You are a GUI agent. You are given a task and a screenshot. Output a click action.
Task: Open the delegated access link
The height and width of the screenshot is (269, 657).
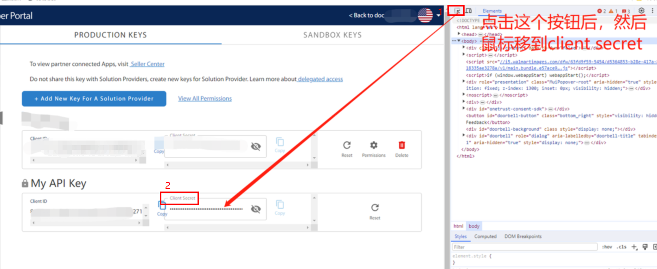click(x=320, y=79)
